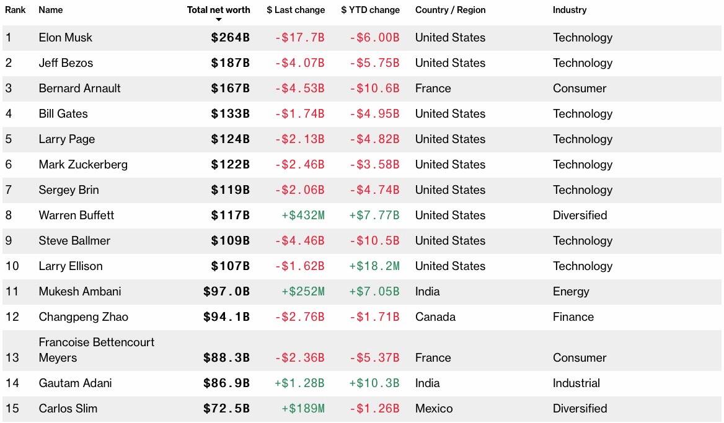This screenshot has width=724, height=423.
Task: Open Elon Musk's profile
Action: [65, 38]
